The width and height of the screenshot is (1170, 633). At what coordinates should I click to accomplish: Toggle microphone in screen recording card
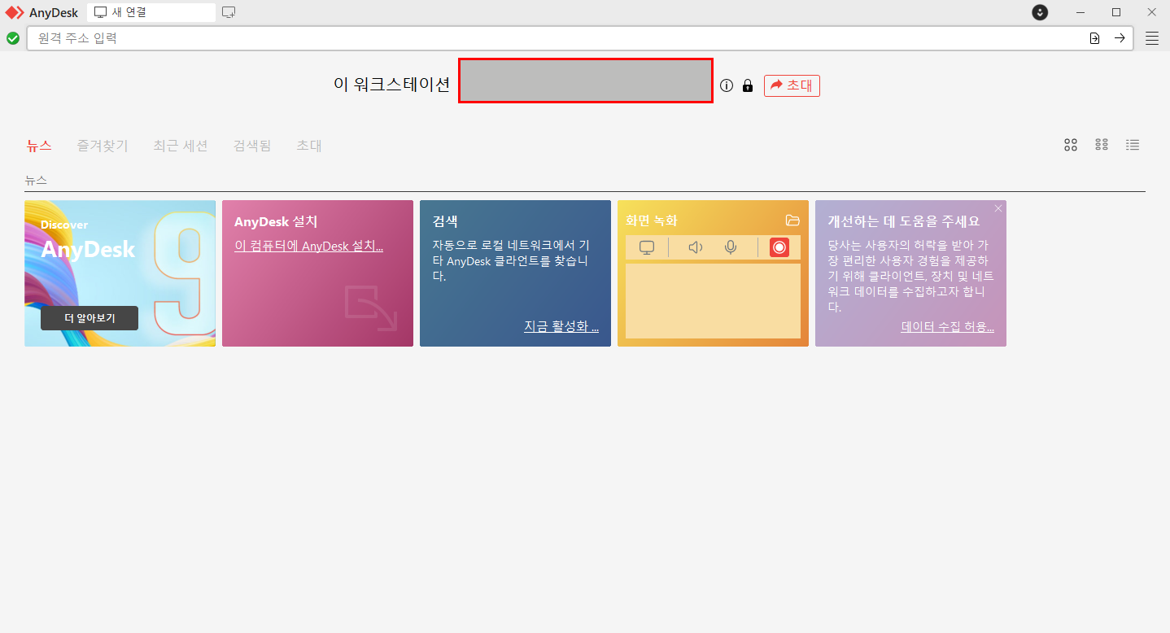pyautogui.click(x=731, y=247)
